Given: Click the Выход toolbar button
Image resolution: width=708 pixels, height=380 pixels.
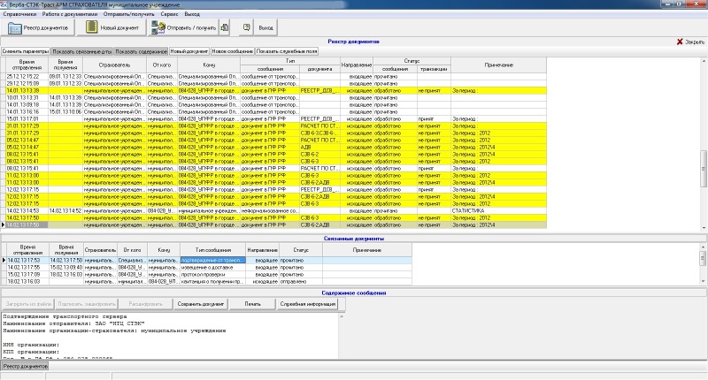Looking at the screenshot, I should coord(266,27).
